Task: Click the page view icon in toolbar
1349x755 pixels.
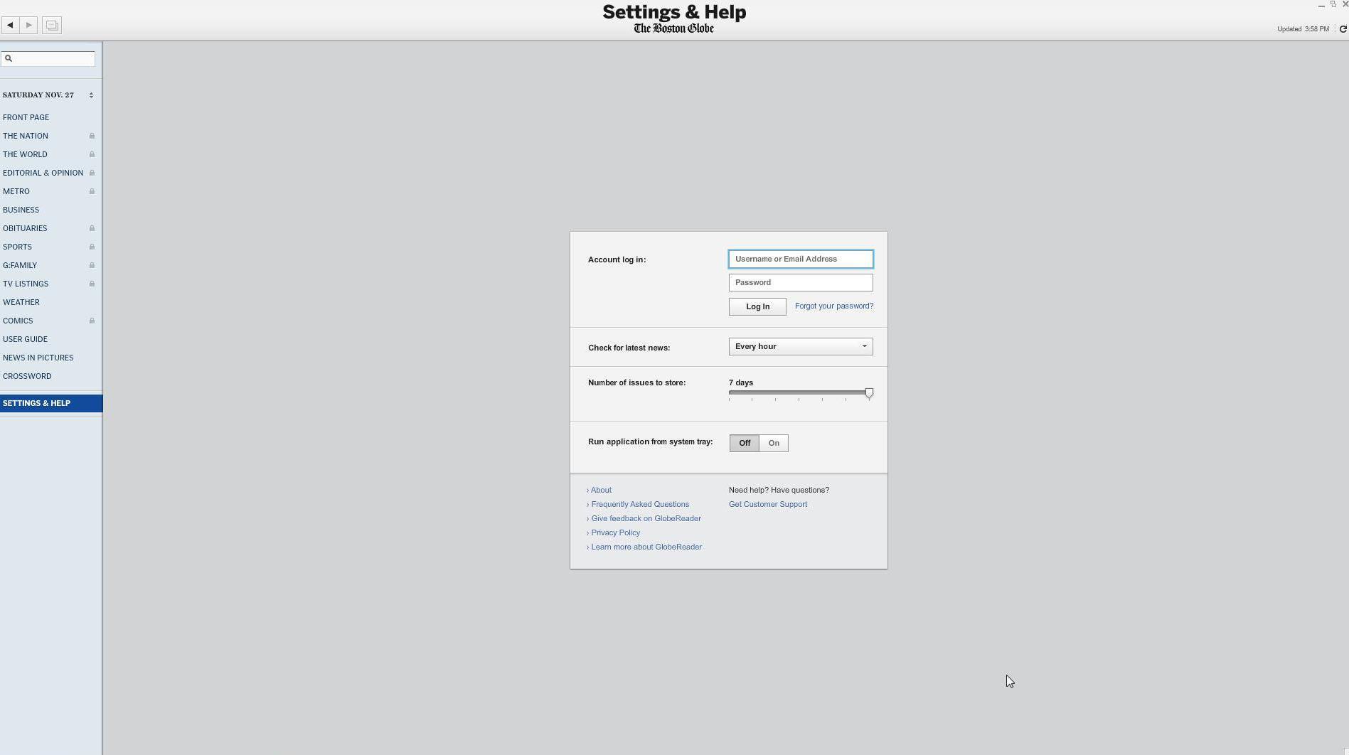Action: (x=52, y=26)
